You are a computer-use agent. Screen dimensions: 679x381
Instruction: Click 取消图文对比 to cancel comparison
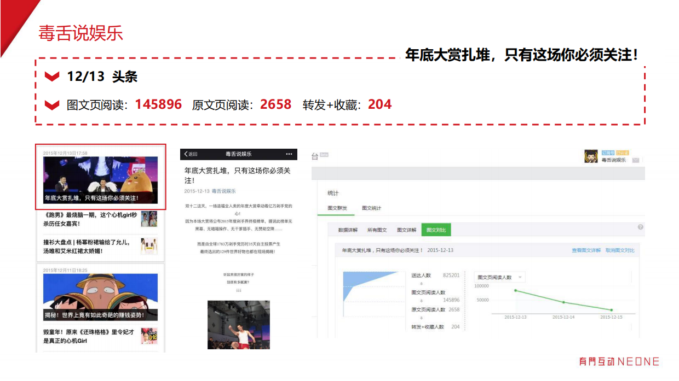(620, 249)
